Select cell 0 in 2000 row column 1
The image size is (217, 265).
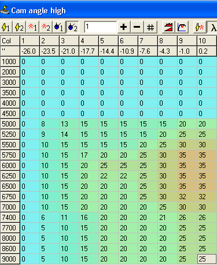point(30,72)
